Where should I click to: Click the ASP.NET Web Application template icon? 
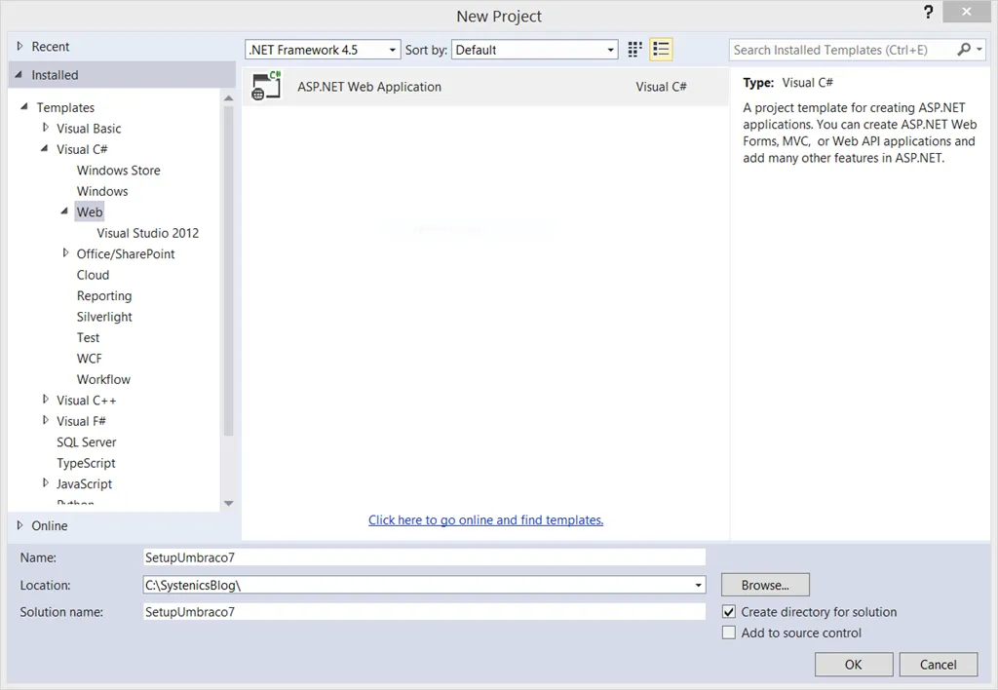[266, 87]
